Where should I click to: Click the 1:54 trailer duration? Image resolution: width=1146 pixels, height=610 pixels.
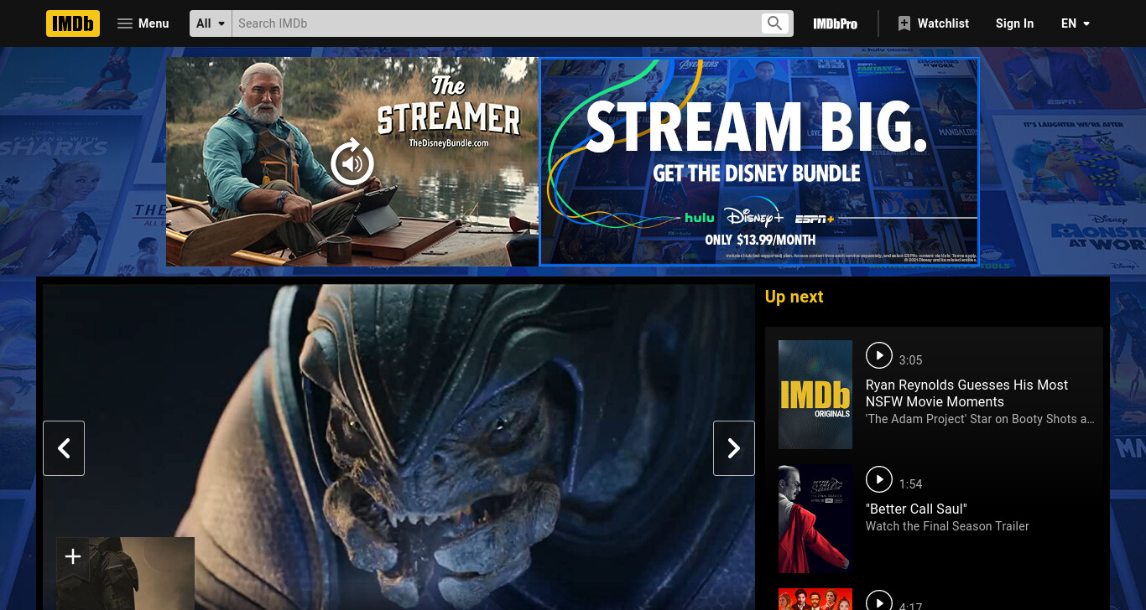coord(910,484)
